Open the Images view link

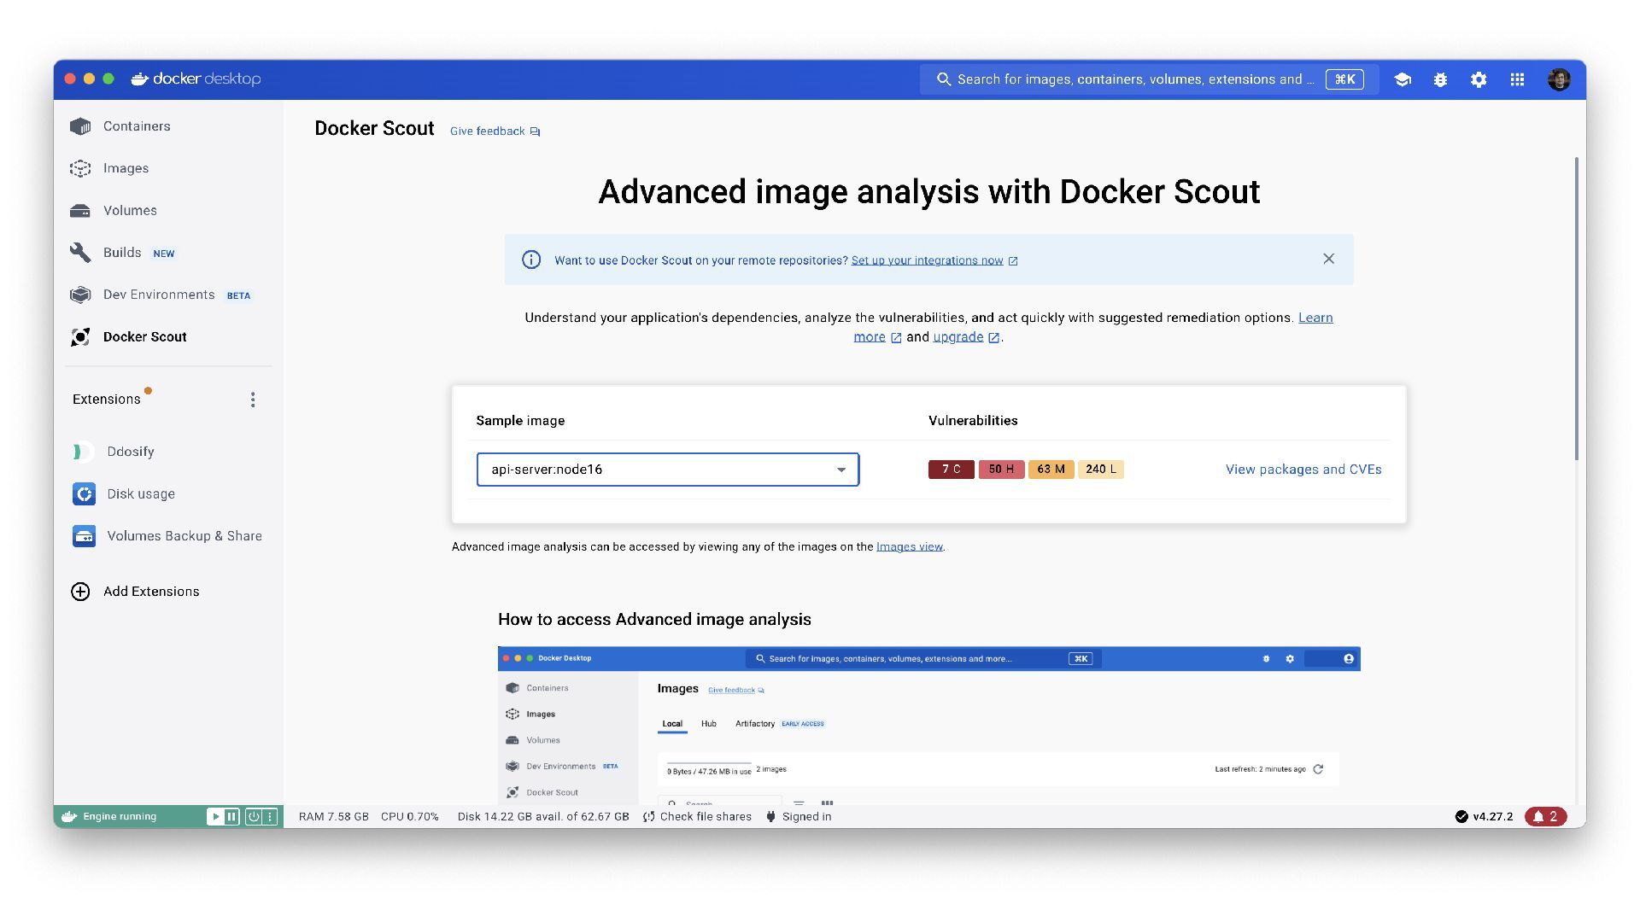tap(909, 547)
